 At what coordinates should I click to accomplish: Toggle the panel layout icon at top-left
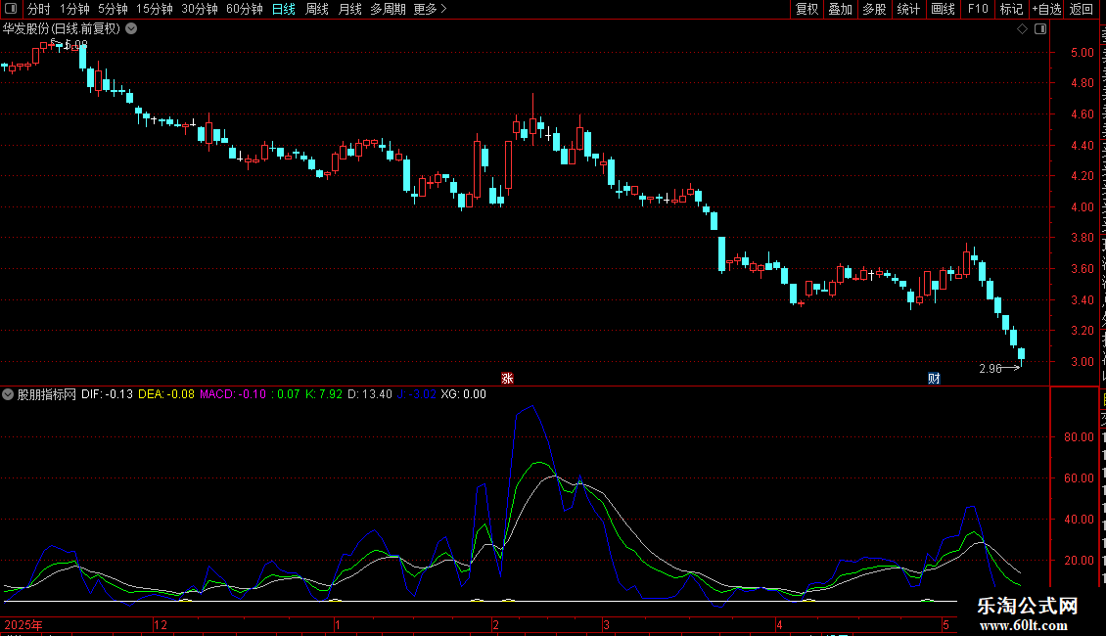tap(11, 9)
